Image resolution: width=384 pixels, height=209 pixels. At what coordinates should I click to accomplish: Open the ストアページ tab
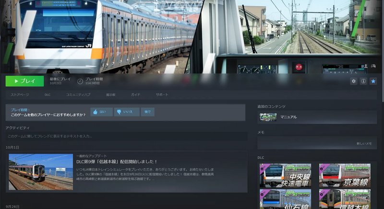(x=20, y=94)
